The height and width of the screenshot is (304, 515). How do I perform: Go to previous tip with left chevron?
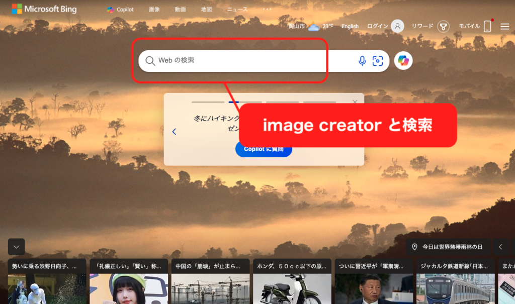pos(174,132)
